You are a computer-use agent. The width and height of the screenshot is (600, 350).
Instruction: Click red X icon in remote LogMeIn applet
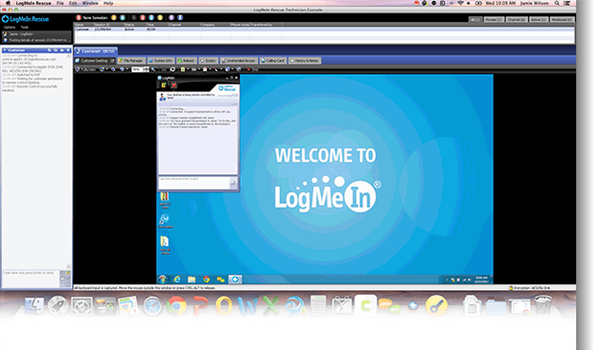(x=173, y=86)
